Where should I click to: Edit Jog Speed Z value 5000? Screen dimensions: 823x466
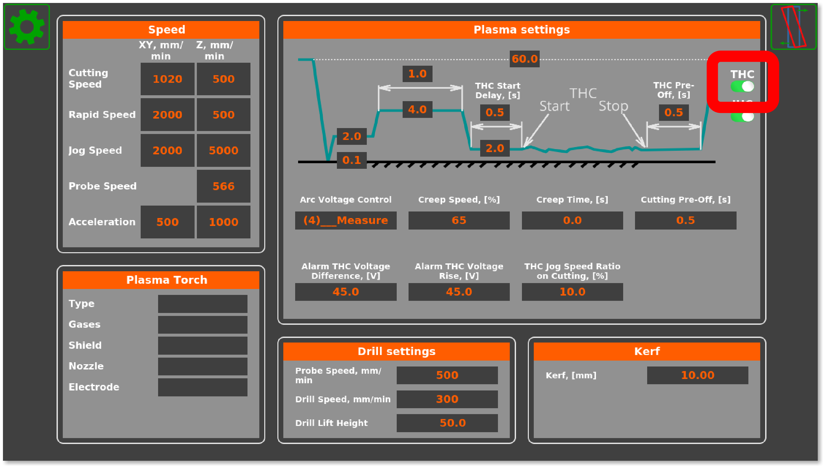(223, 150)
